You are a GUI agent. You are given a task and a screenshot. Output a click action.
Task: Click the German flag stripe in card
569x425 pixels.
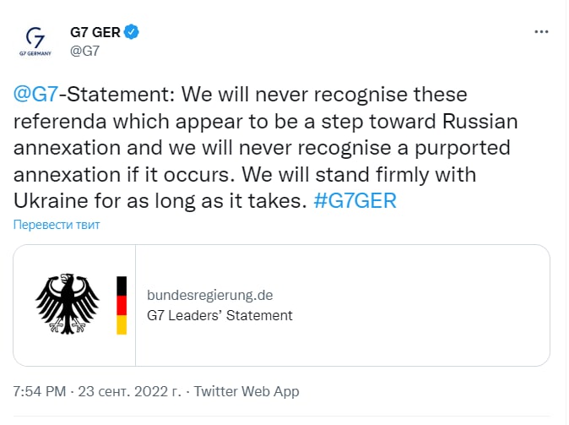(x=122, y=305)
